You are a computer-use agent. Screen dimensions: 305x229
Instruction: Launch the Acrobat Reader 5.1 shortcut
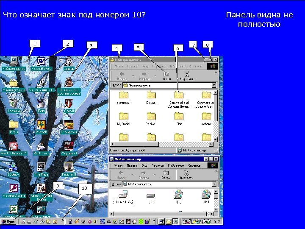click(x=14, y=148)
